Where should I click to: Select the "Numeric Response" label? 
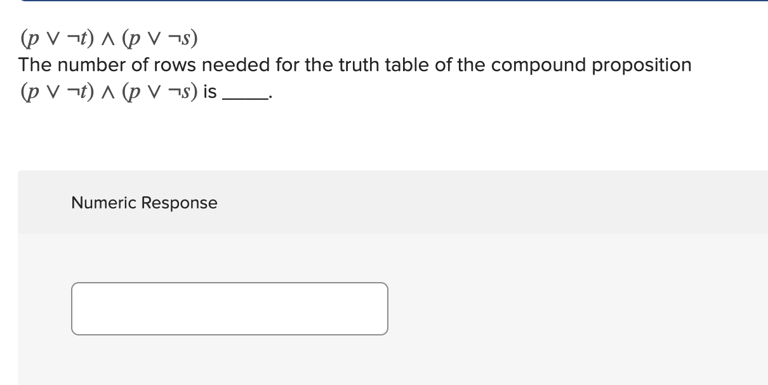click(x=144, y=203)
